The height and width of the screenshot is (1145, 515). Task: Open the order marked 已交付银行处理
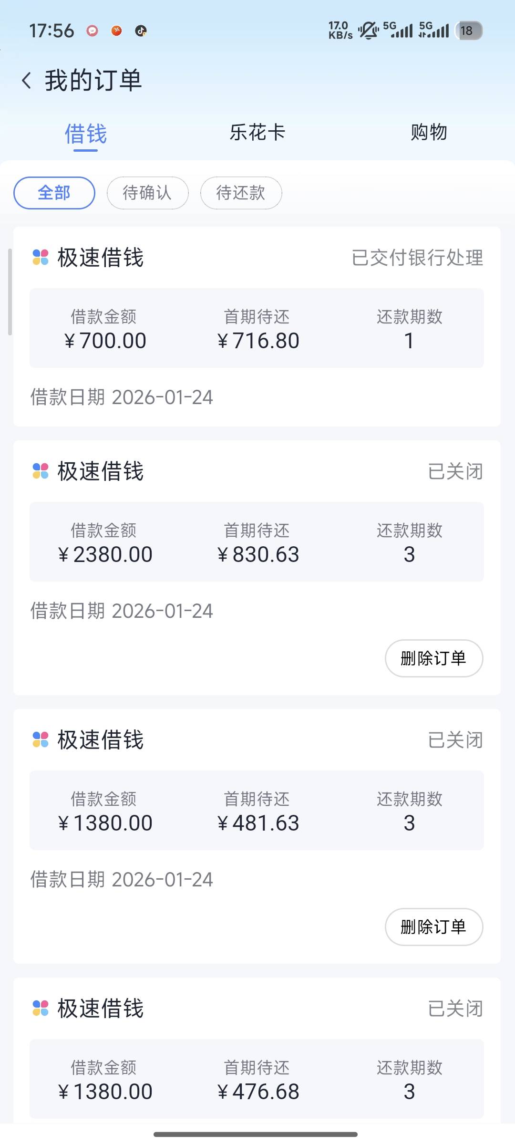(257, 327)
